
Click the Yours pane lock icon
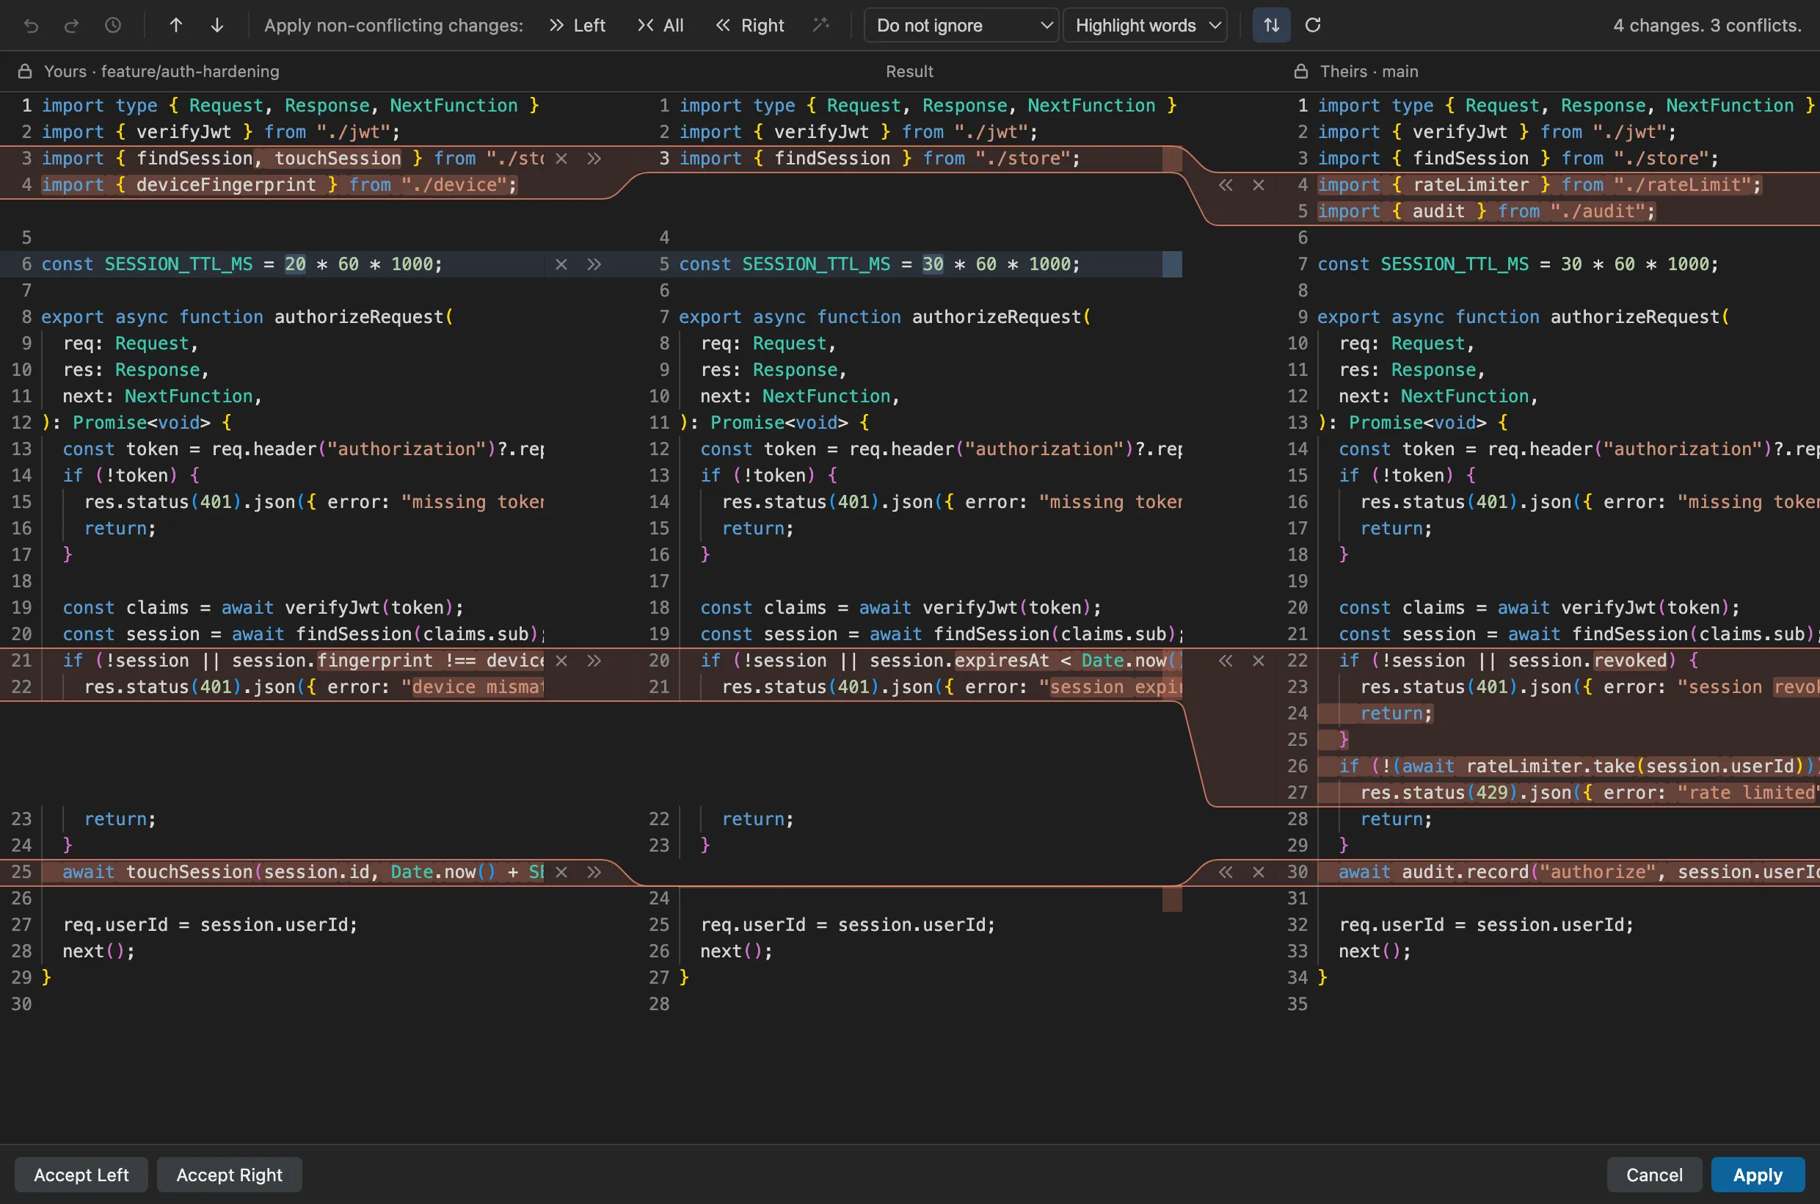tap(24, 71)
